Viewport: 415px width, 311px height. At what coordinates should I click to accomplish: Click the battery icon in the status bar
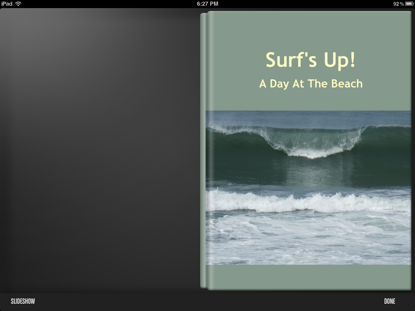click(409, 4)
